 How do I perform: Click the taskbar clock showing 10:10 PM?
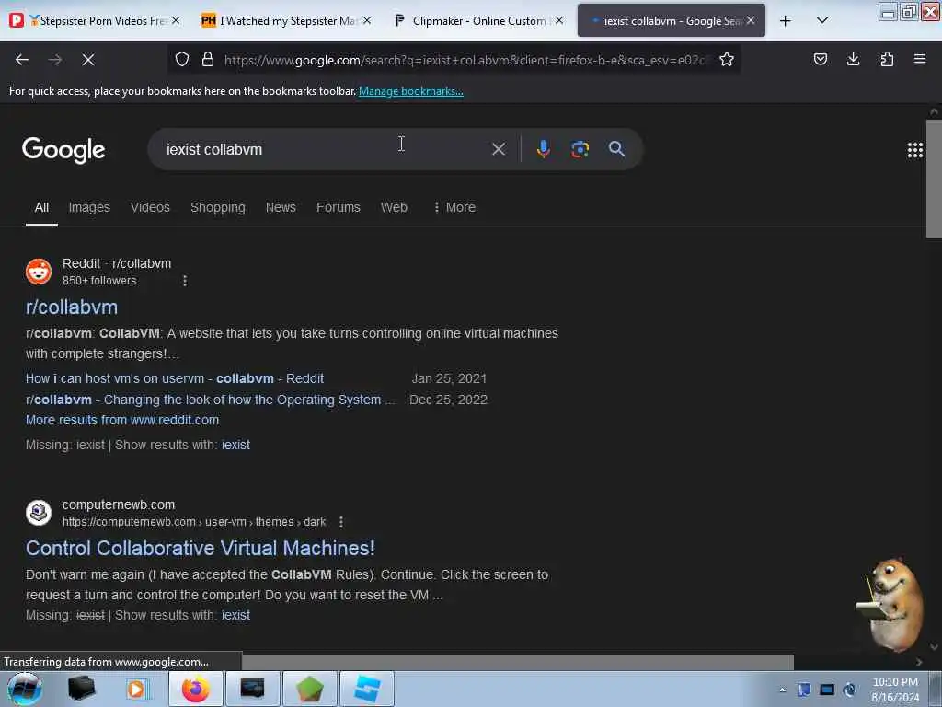895,690
